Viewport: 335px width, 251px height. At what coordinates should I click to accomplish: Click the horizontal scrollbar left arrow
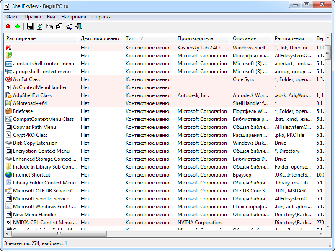7,233
